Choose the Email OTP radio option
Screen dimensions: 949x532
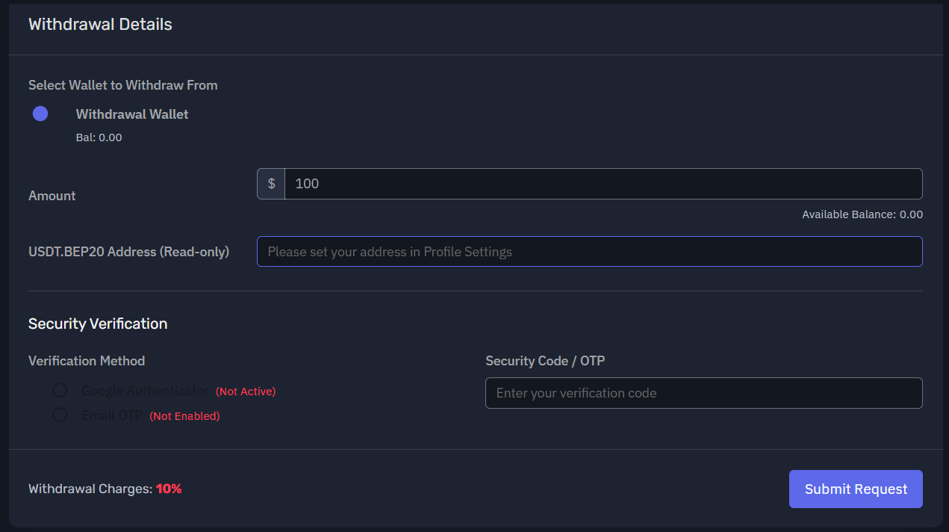coord(60,415)
